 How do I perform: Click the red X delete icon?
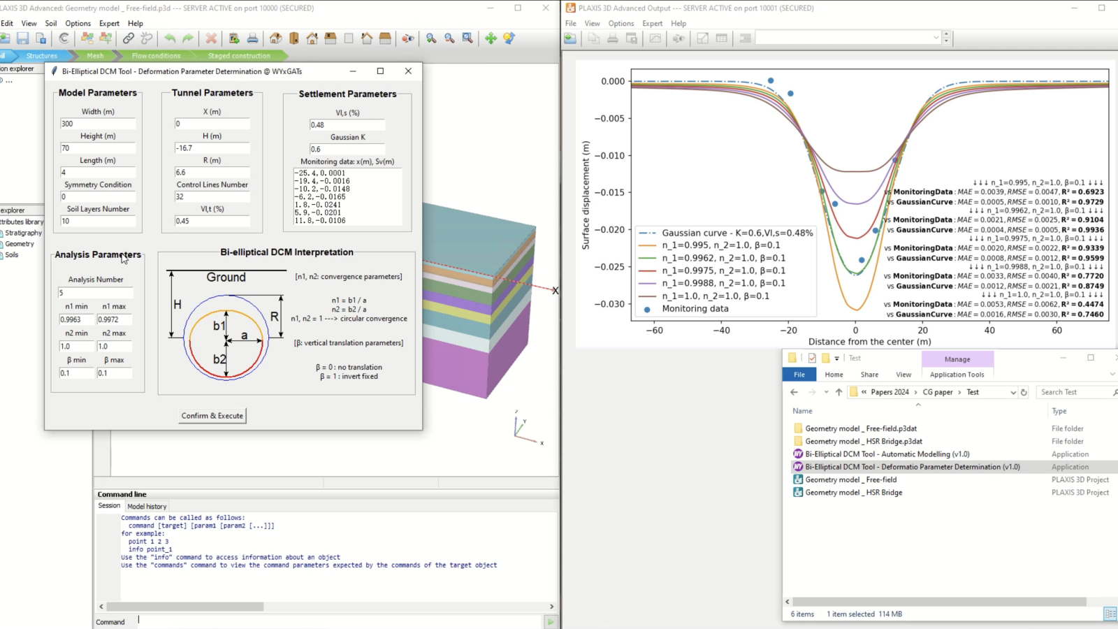[211, 38]
